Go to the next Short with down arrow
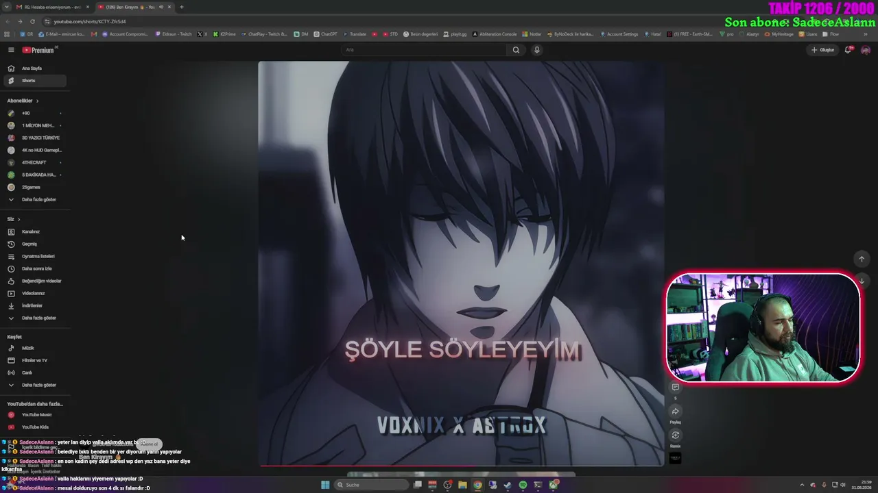This screenshot has height=493, width=878. (x=862, y=281)
